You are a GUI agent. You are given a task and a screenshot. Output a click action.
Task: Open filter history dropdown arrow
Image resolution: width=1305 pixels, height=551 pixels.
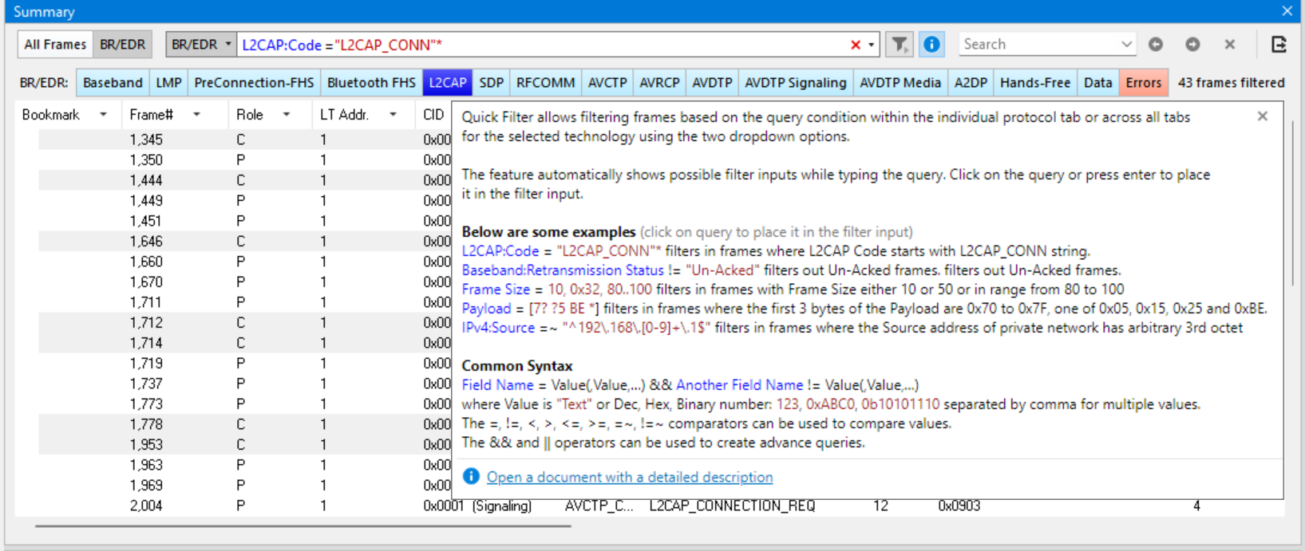click(871, 45)
